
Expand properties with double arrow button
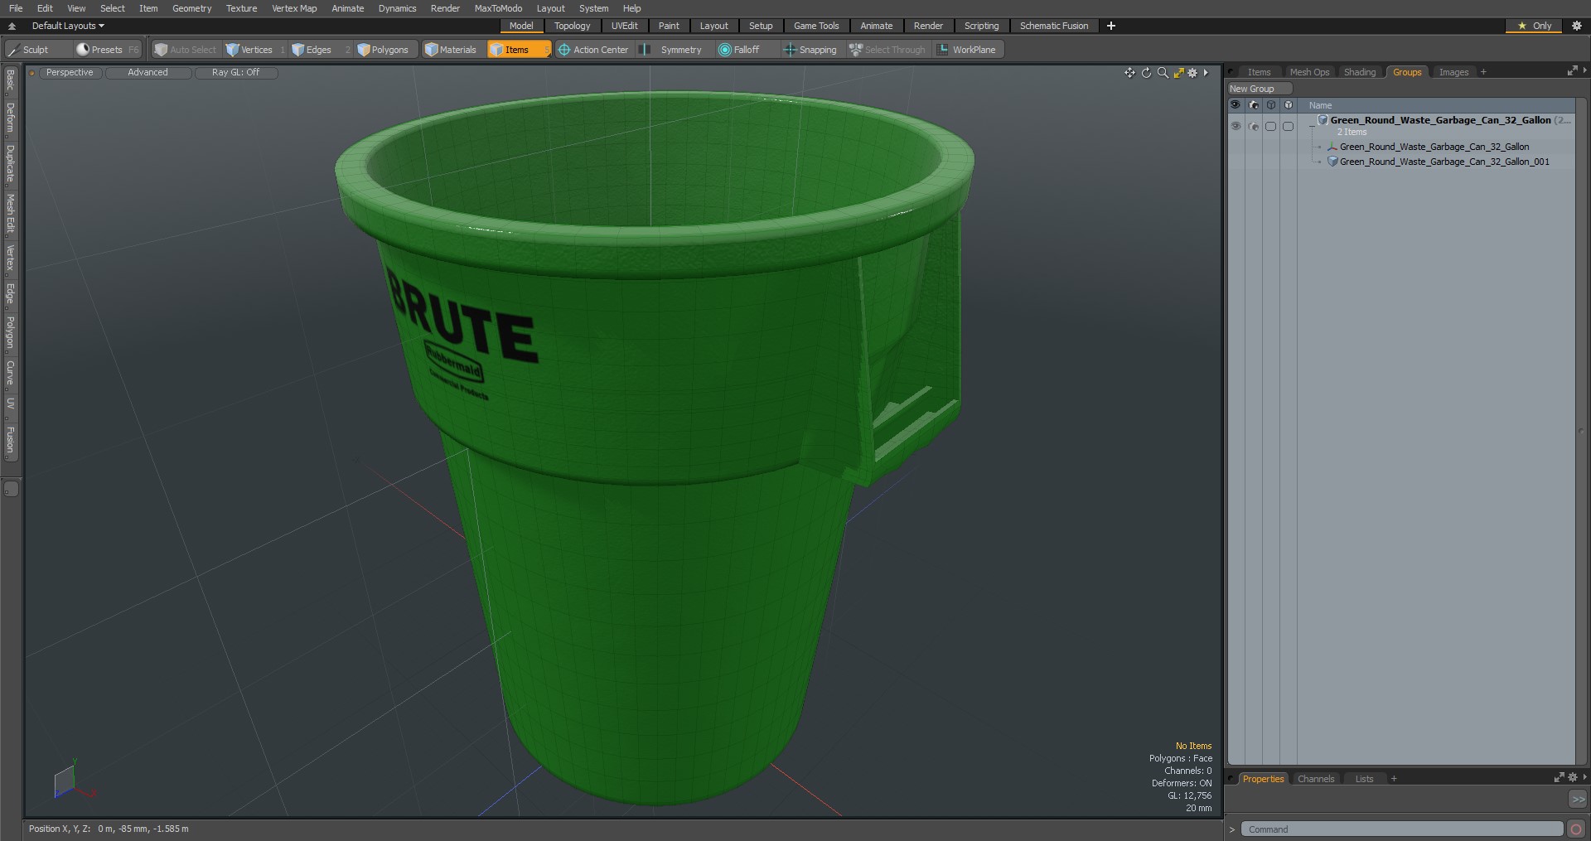(1578, 800)
